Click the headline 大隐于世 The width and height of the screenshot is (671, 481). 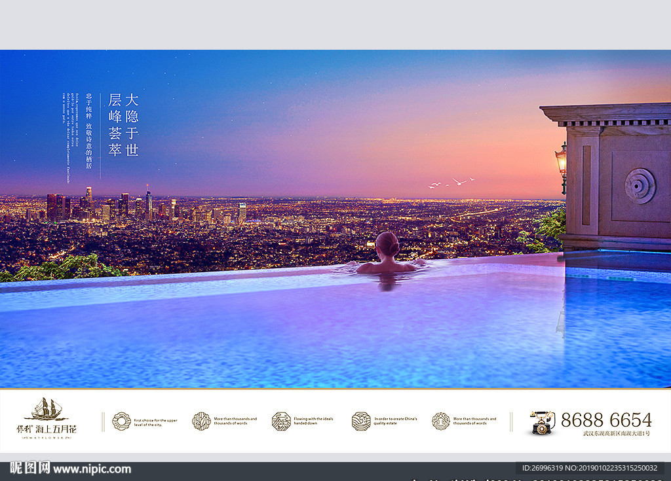coord(132,124)
